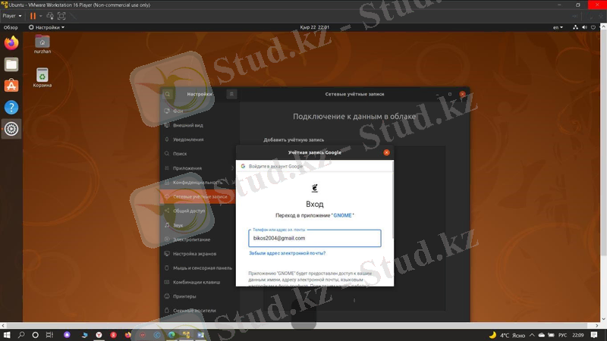Select Общий доступ in Settings sidebar
Image resolution: width=607 pixels, height=341 pixels.
[x=198, y=211]
